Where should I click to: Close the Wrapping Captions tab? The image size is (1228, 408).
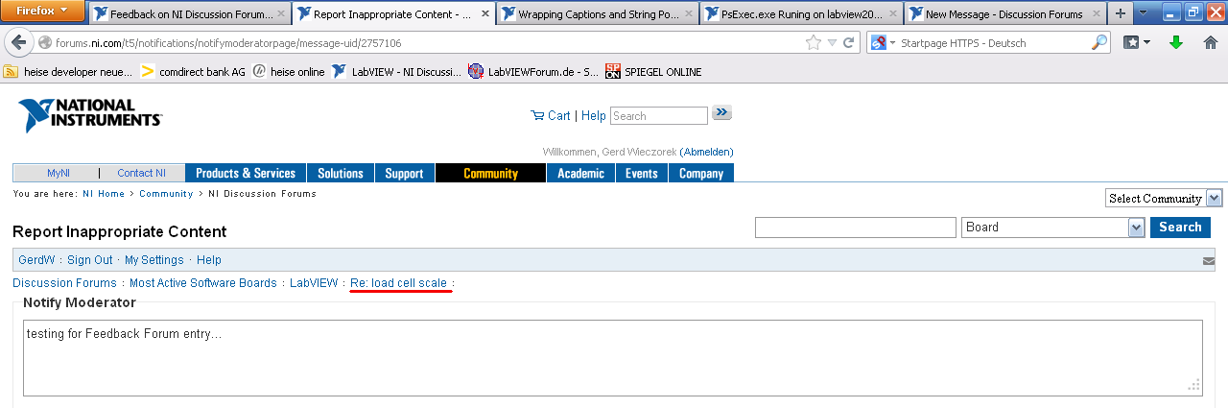[688, 14]
